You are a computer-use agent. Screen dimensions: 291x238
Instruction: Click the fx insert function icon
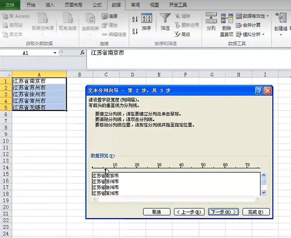click(x=82, y=53)
